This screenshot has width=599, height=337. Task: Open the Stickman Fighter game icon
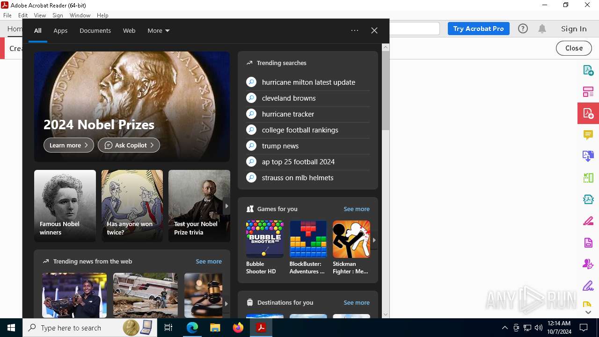tap(351, 239)
